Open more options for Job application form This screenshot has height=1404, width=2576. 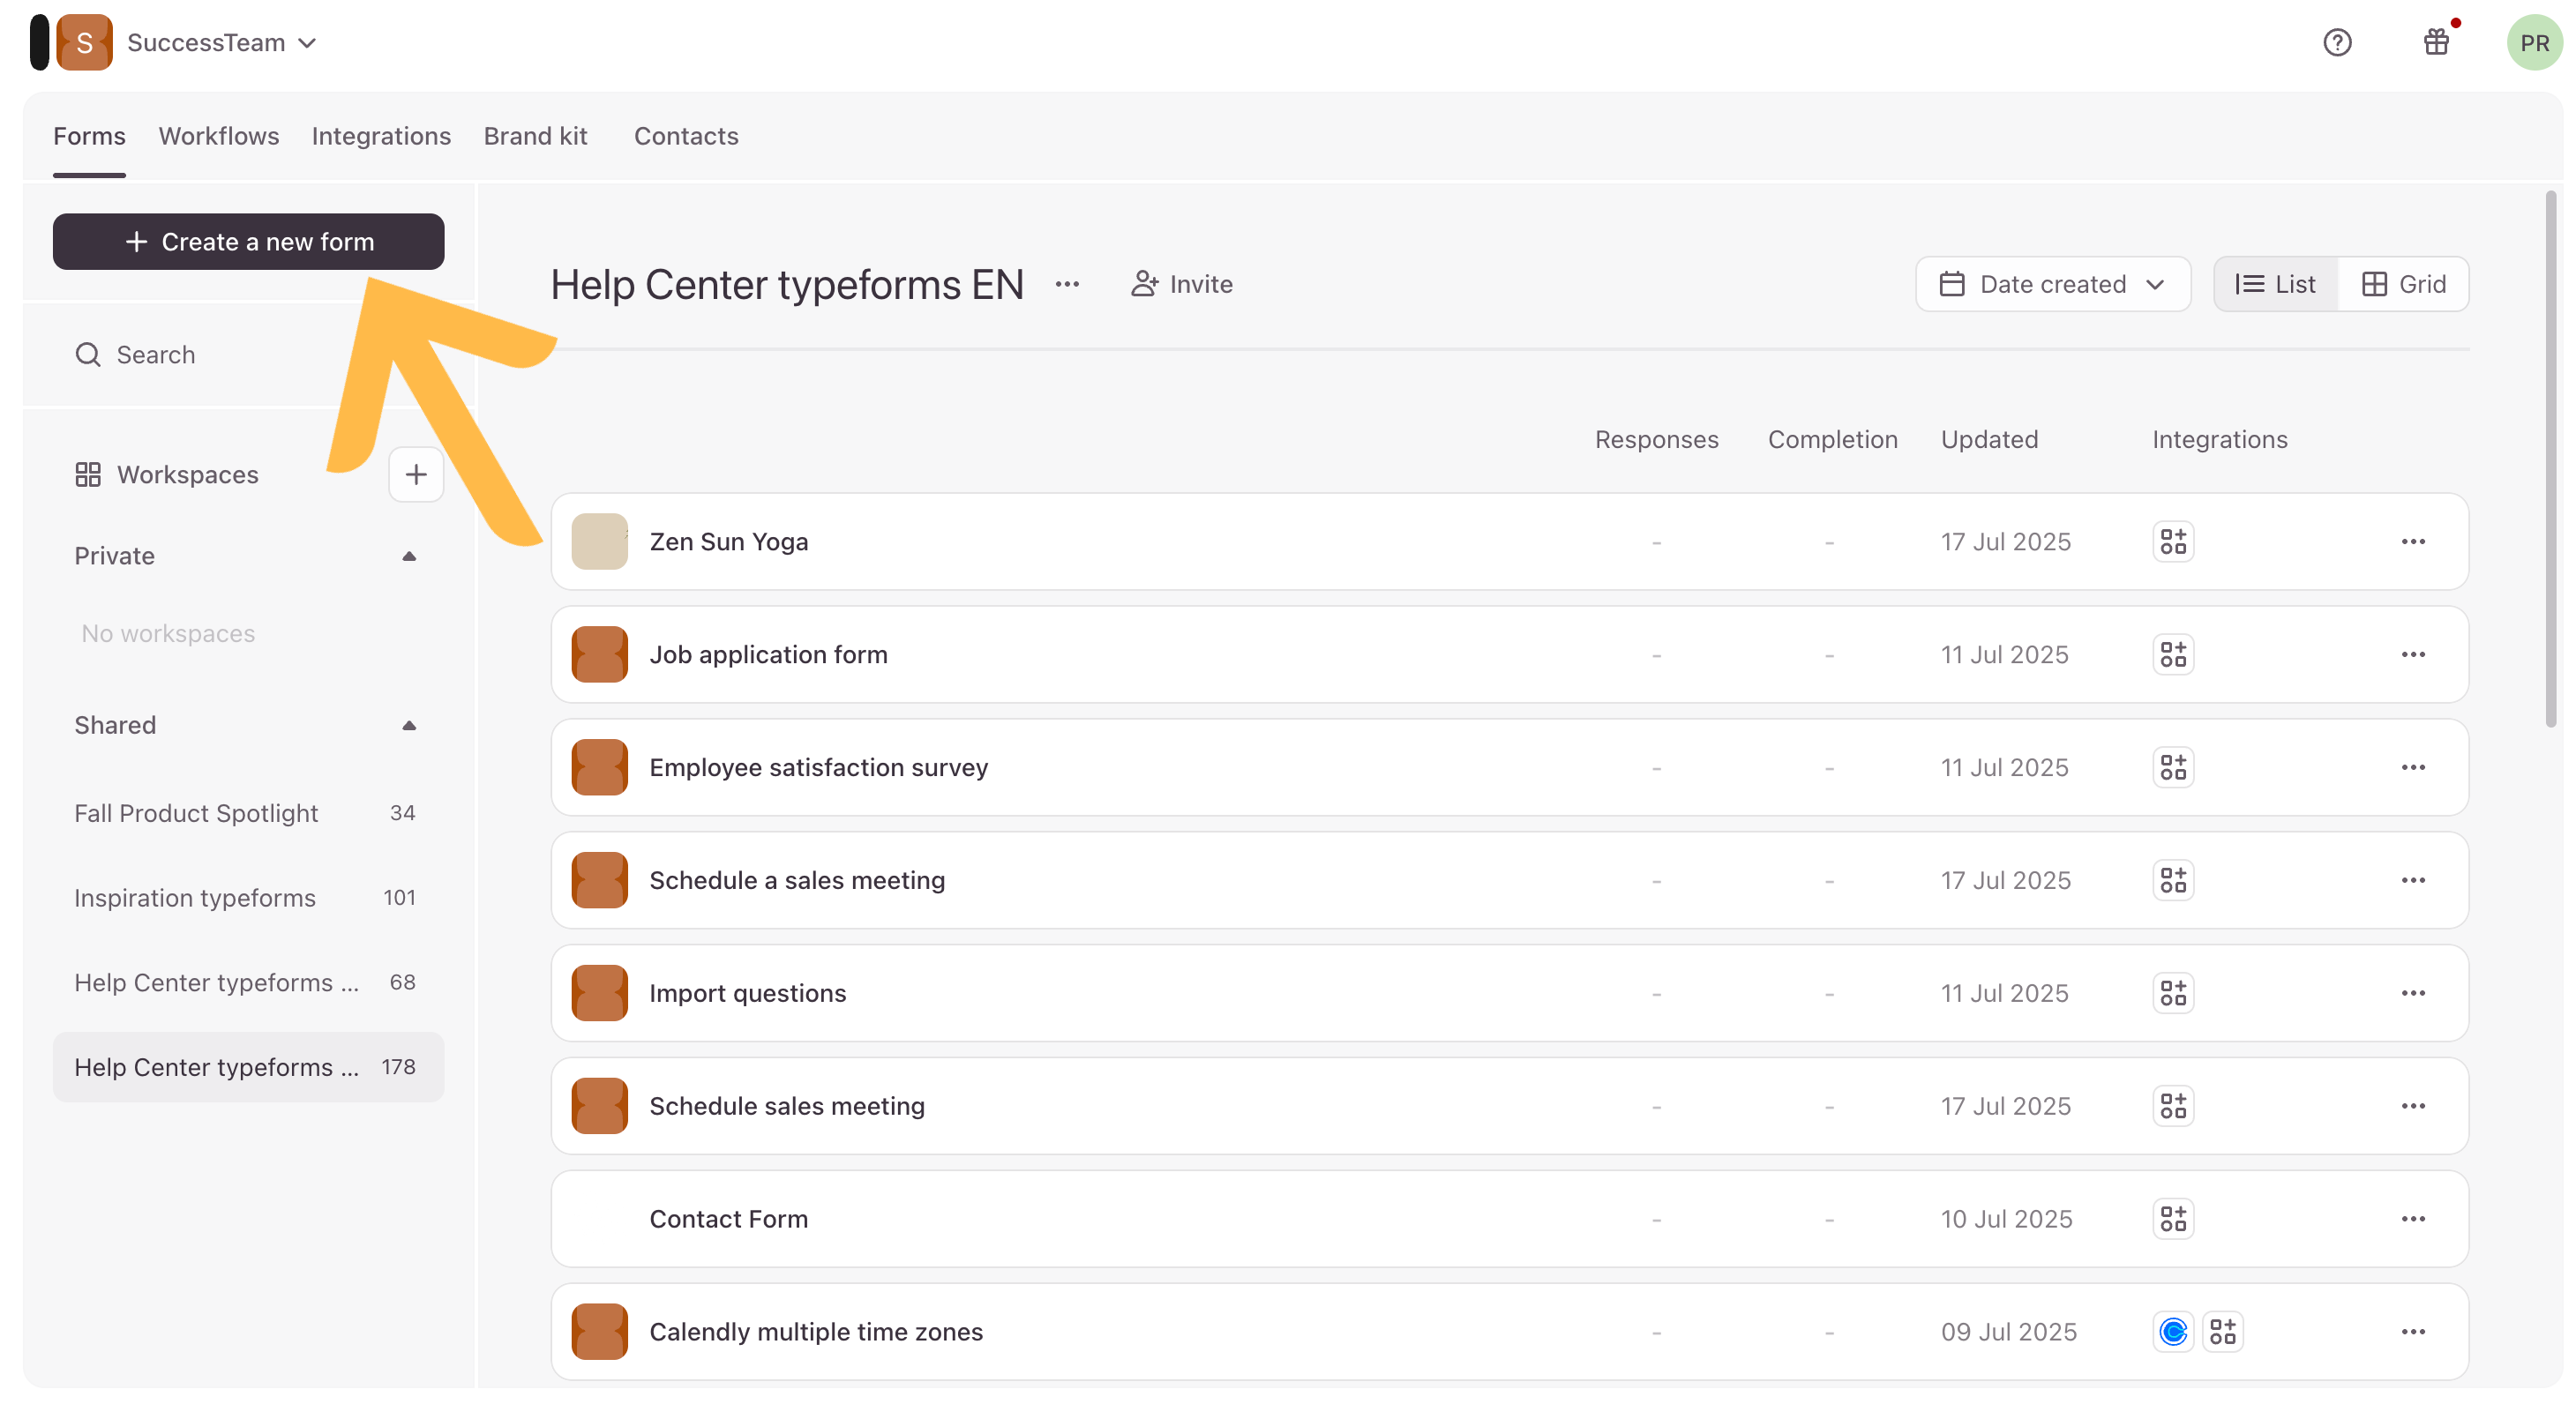coord(2412,655)
